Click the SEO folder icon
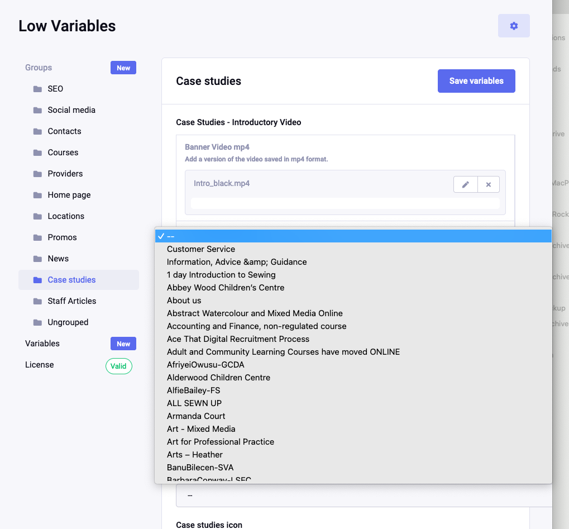This screenshot has height=529, width=569. (37, 89)
